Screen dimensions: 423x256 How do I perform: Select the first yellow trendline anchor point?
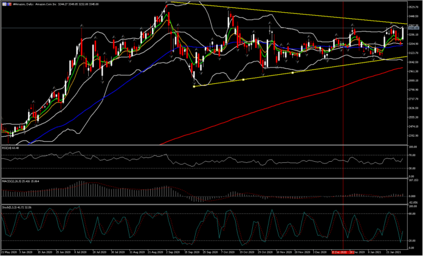pyautogui.click(x=194, y=86)
